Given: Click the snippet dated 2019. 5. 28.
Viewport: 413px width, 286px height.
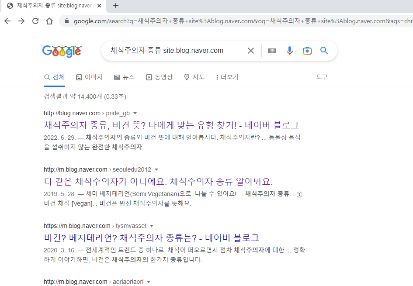Looking at the screenshot, I should tap(173, 199).
